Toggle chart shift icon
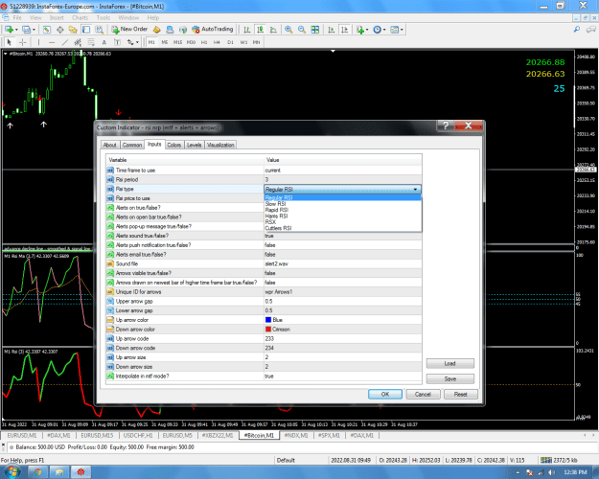 [x=345, y=30]
